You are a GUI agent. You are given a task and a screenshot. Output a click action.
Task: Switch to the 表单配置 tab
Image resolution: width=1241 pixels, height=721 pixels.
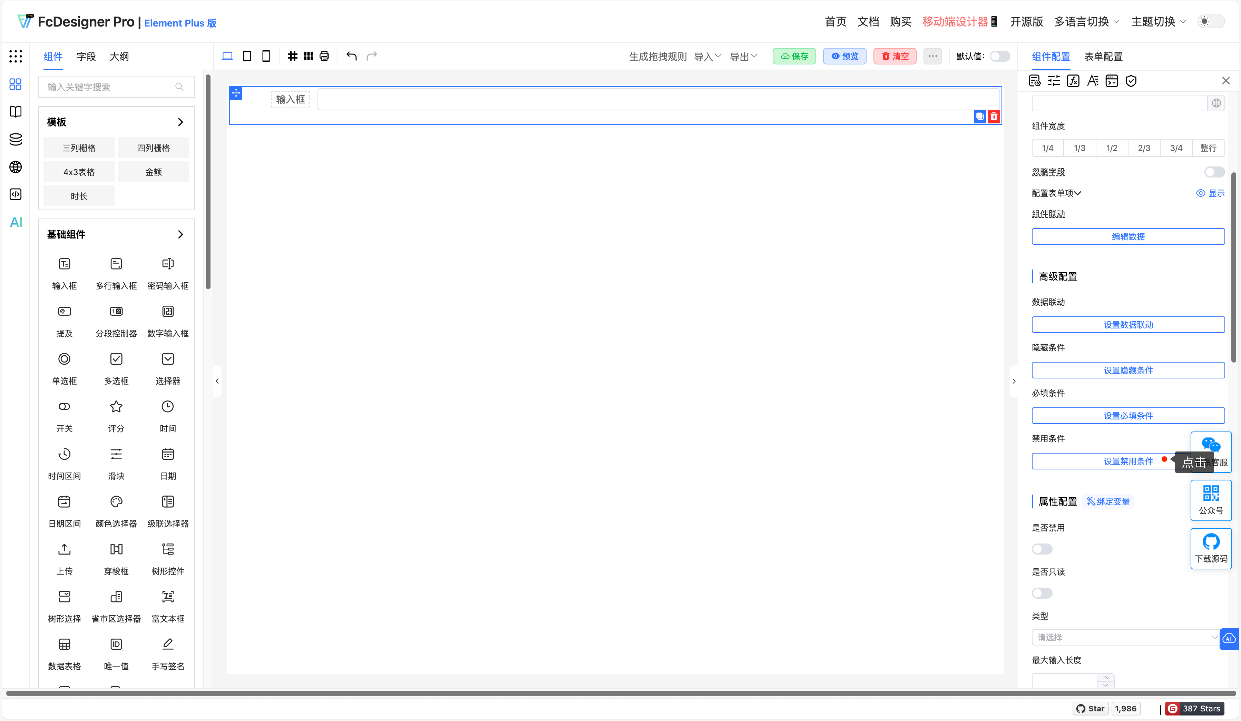point(1103,57)
